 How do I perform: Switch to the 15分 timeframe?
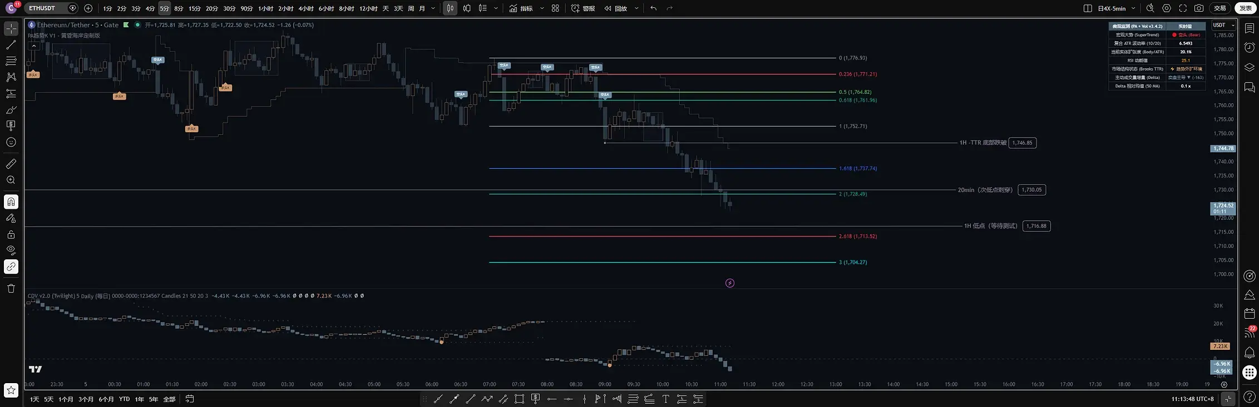194,8
